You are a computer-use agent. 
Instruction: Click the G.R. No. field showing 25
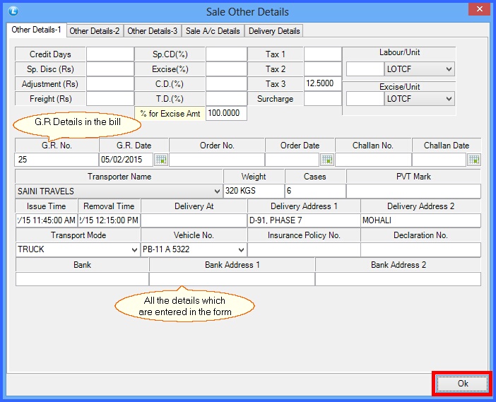[x=57, y=160]
